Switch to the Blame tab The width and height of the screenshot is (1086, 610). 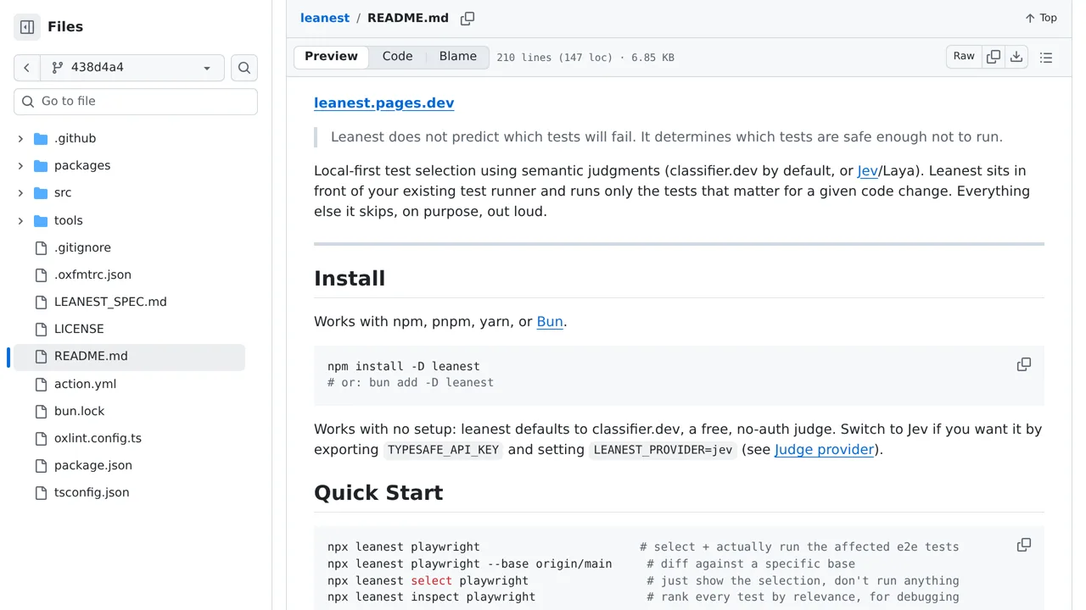pyautogui.click(x=458, y=57)
